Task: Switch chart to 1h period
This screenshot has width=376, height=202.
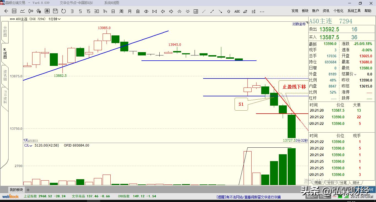Action: click(105, 11)
